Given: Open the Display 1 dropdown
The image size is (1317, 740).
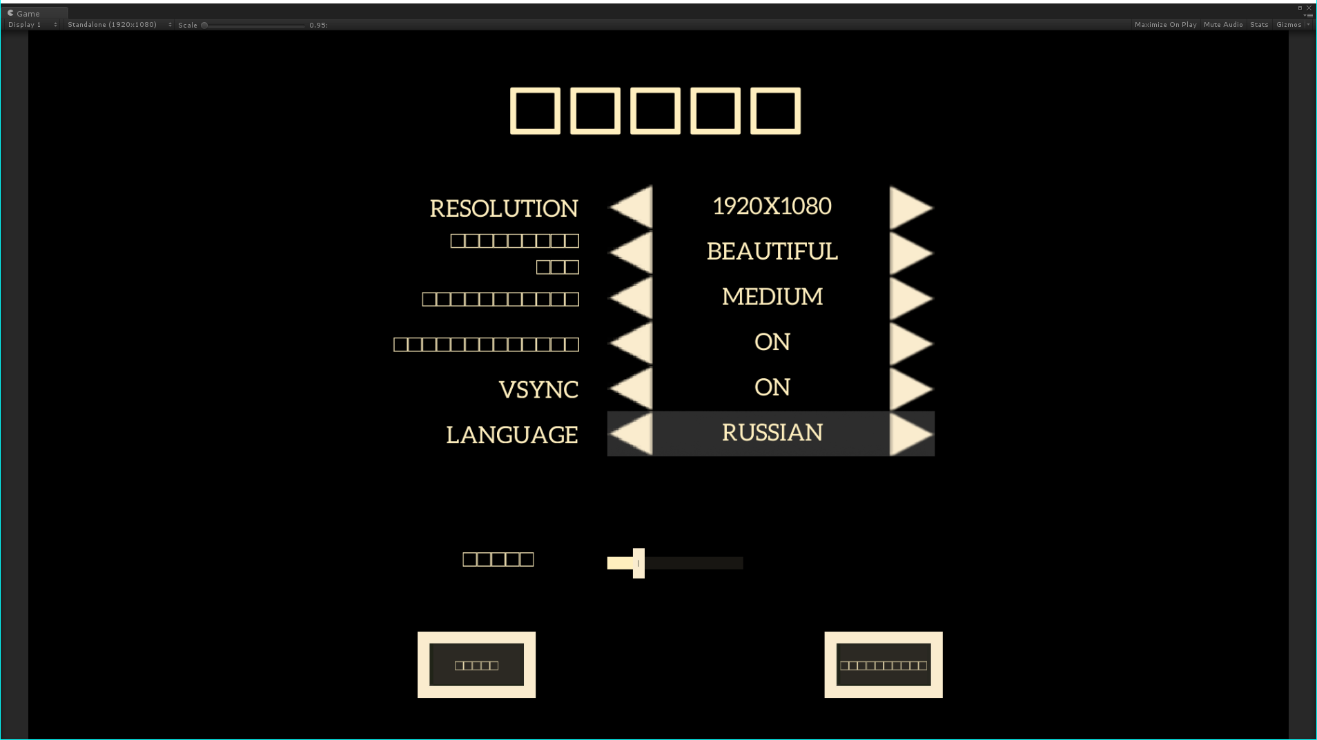Looking at the screenshot, I should tap(32, 25).
